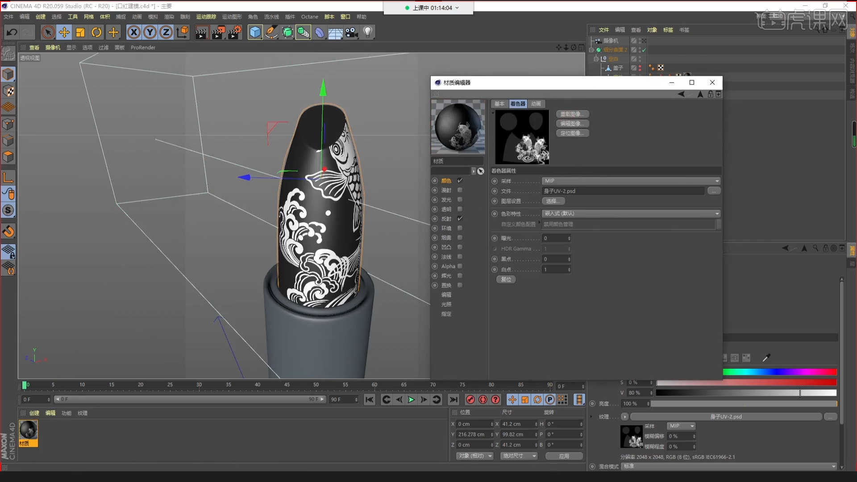The height and width of the screenshot is (482, 857).
Task: Go to start of timeline
Action: pyautogui.click(x=370, y=399)
